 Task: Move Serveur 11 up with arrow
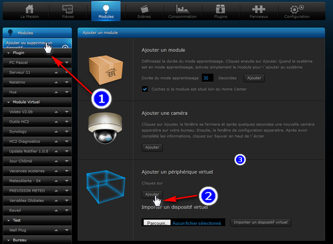pyautogui.click(x=56, y=73)
